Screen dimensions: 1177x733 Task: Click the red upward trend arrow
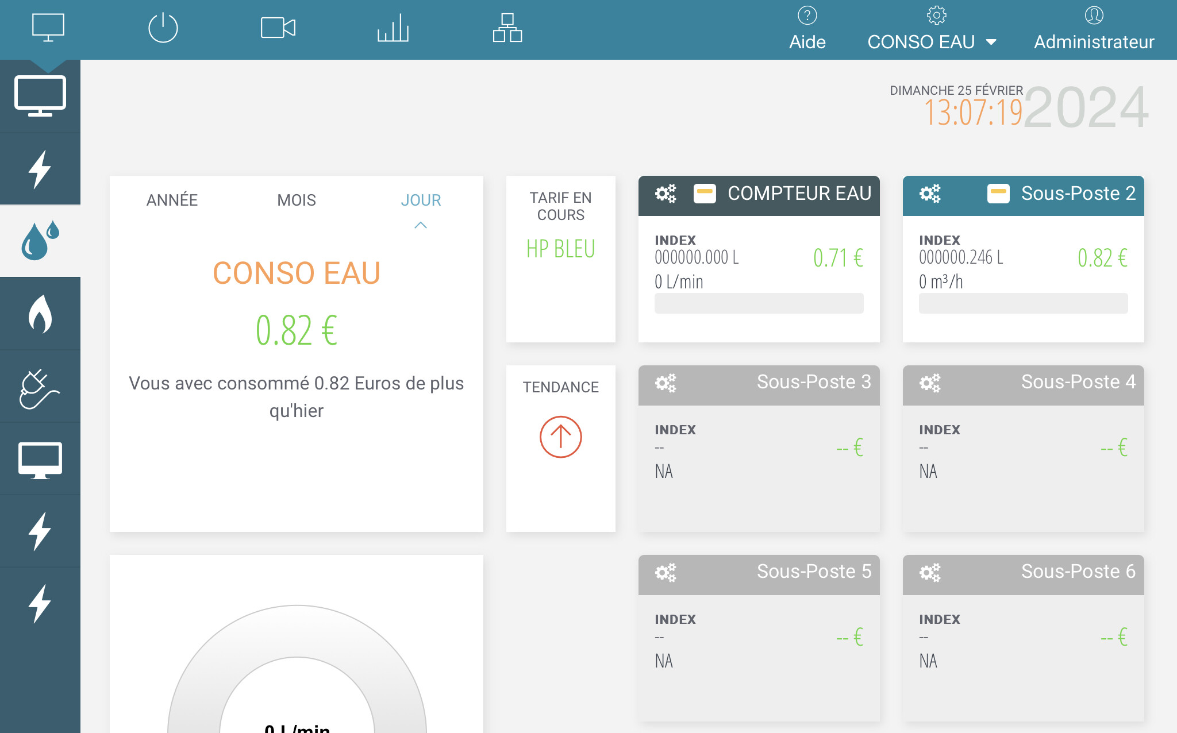(561, 437)
